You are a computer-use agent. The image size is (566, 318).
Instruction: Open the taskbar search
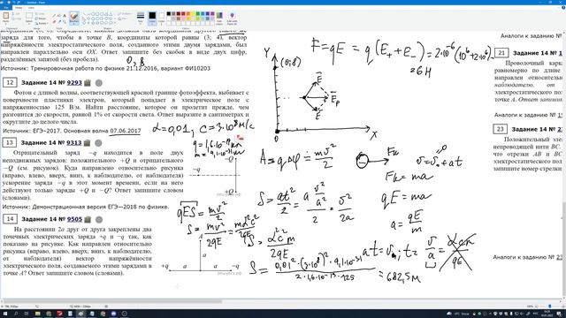coord(16,314)
